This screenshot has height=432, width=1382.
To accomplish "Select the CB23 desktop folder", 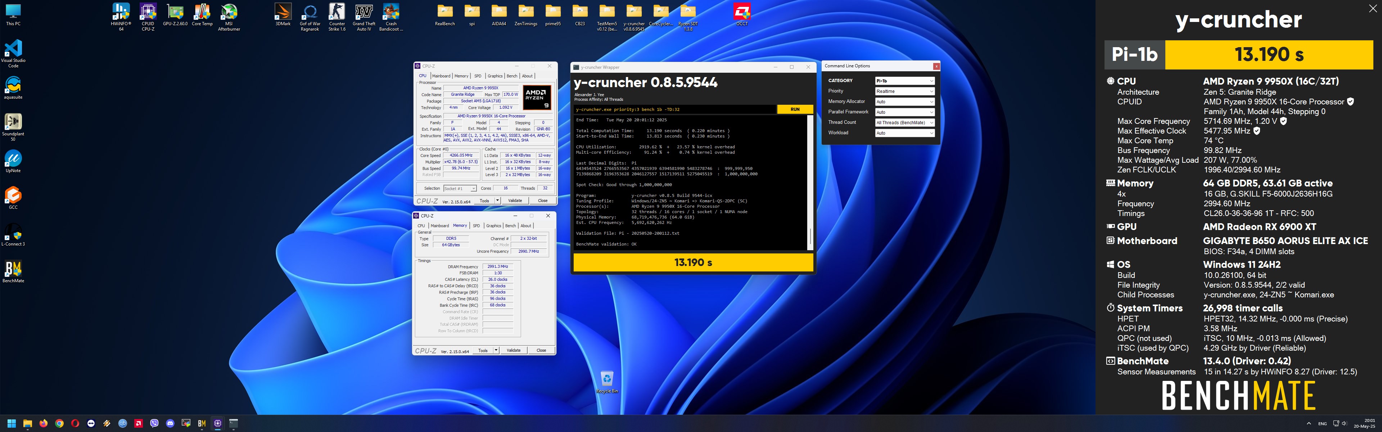I will coord(579,14).
